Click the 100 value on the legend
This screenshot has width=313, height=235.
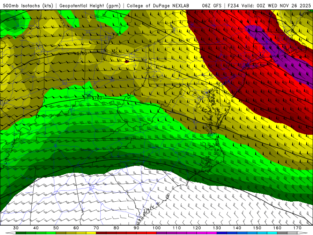pyautogui.click(x=156, y=228)
